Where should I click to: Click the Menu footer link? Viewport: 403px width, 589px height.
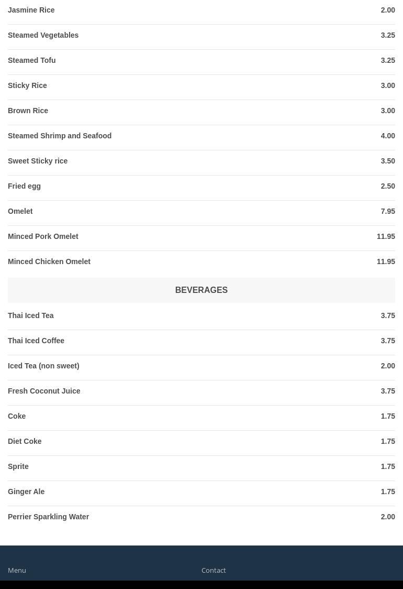tap(17, 570)
